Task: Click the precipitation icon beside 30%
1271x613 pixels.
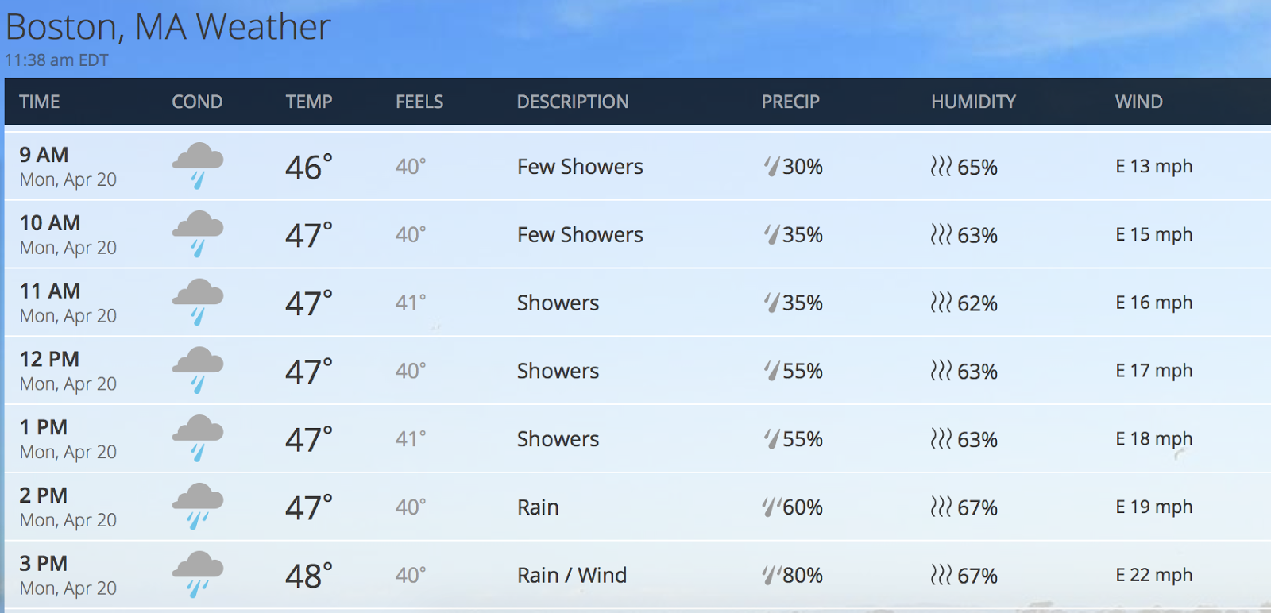Action: pyautogui.click(x=771, y=166)
